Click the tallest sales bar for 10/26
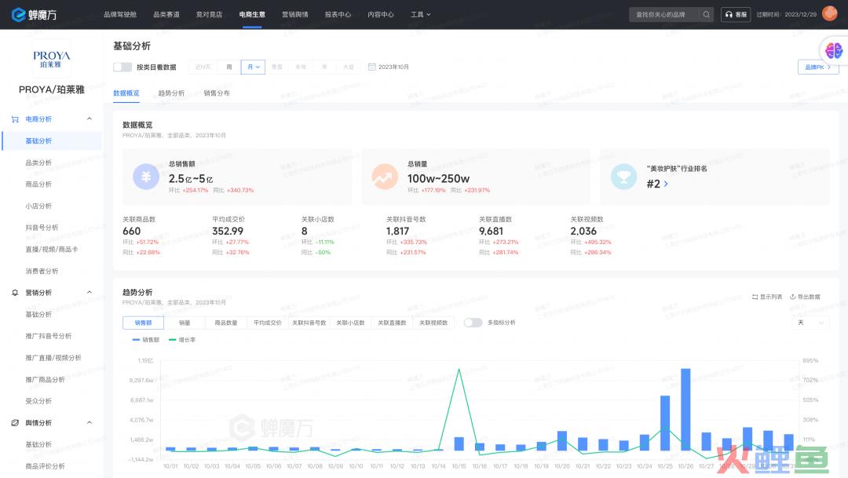The image size is (848, 478). click(685, 410)
